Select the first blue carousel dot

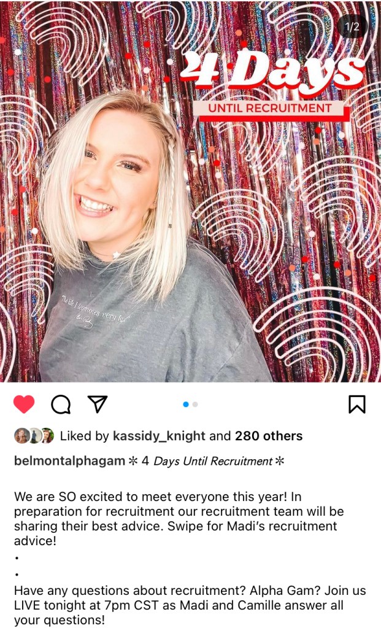click(x=186, y=405)
